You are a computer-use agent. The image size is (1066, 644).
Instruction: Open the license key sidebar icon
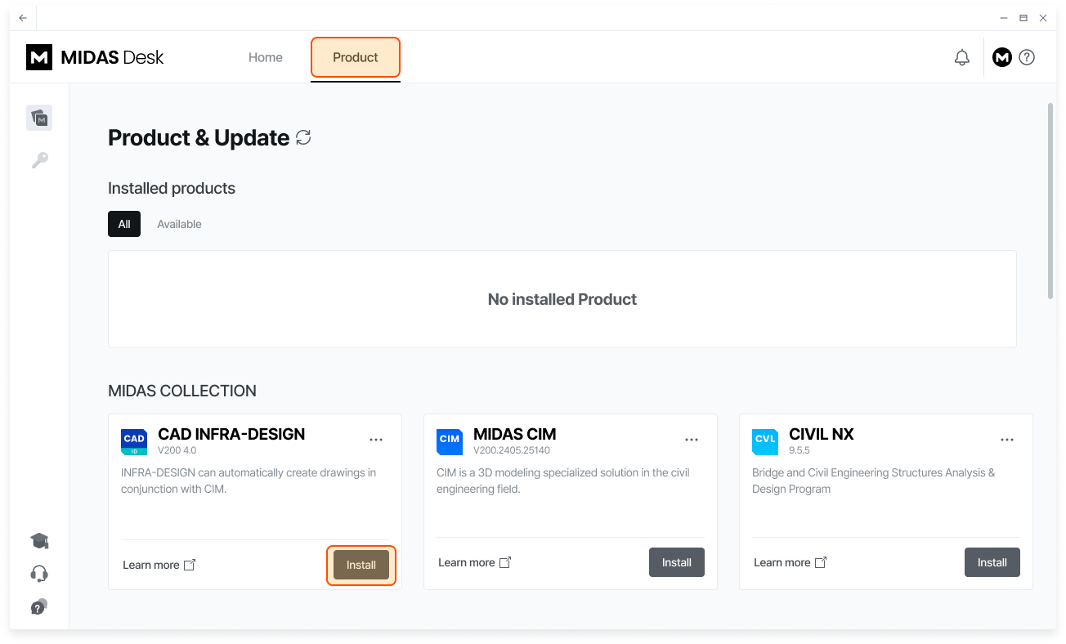39,160
